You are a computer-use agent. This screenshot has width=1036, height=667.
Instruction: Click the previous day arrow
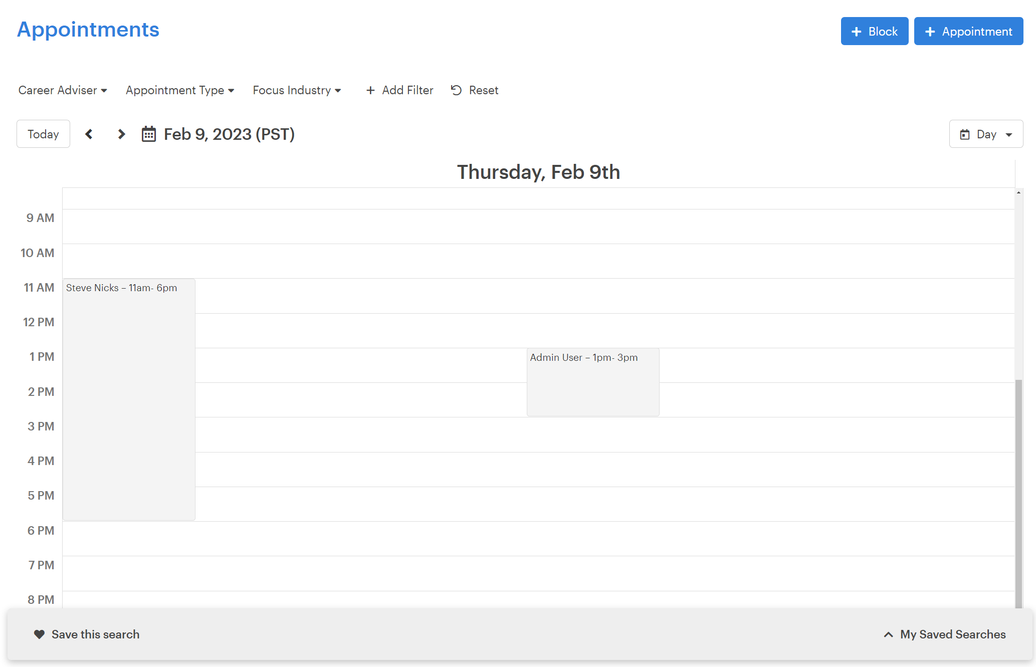pos(89,134)
